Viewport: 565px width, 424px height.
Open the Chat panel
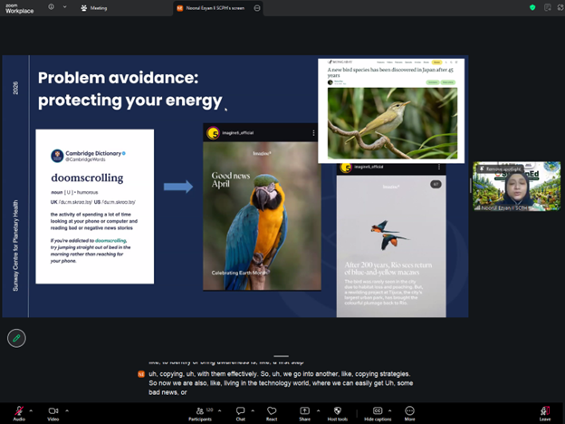[240, 412]
